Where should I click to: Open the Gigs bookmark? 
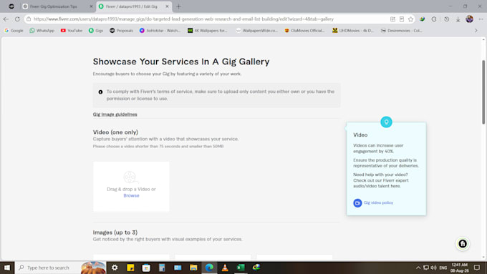click(96, 31)
